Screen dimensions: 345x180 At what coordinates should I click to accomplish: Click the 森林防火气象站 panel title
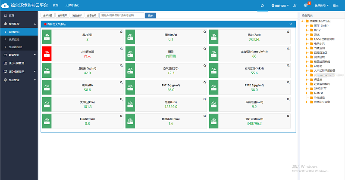(x=56, y=24)
